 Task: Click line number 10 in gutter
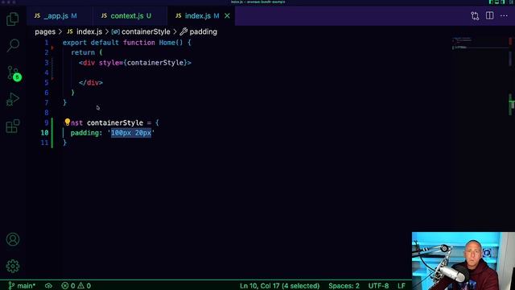tap(44, 132)
